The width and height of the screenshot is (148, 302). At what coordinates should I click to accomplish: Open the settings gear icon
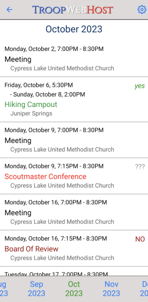point(142,10)
